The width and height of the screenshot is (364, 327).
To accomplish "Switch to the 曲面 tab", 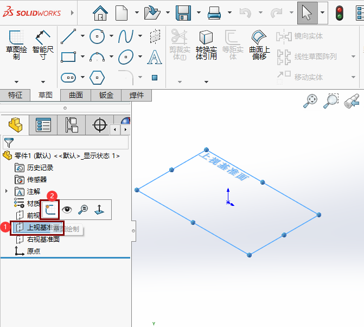I will (76, 95).
